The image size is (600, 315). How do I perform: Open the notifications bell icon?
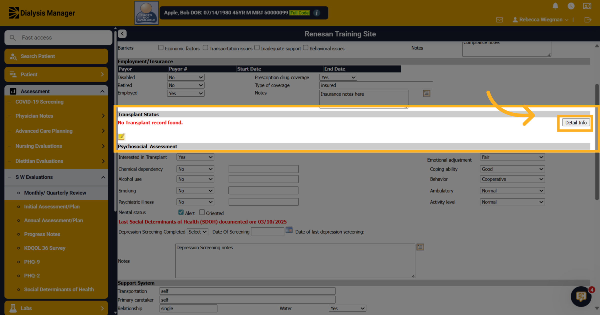click(555, 6)
